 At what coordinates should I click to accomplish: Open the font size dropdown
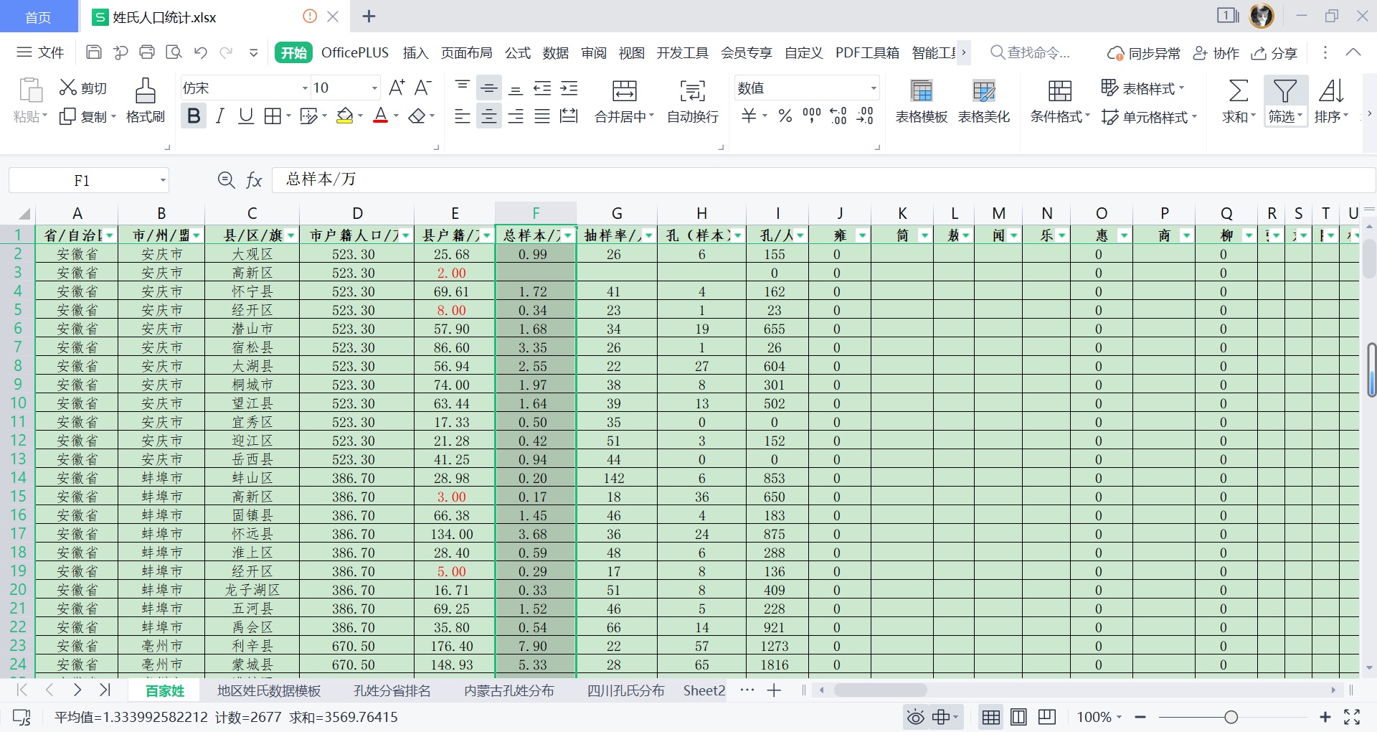point(374,88)
